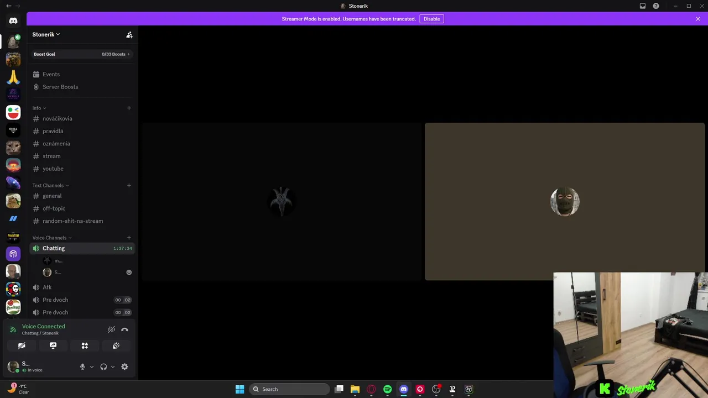Open the PHANTOM server icon
This screenshot has height=398, width=708.
[x=13, y=236]
